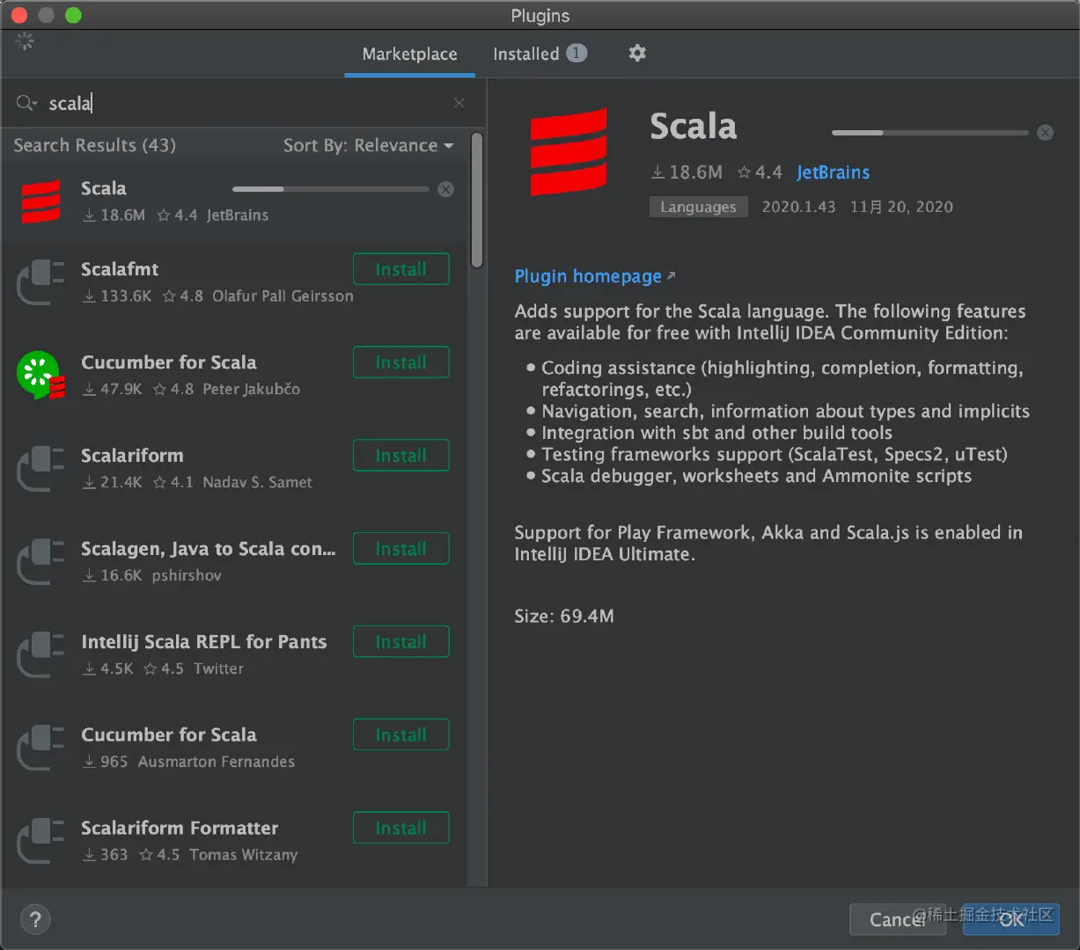This screenshot has height=950, width=1080.
Task: Click the Scala logo in results list
Action: coord(41,201)
